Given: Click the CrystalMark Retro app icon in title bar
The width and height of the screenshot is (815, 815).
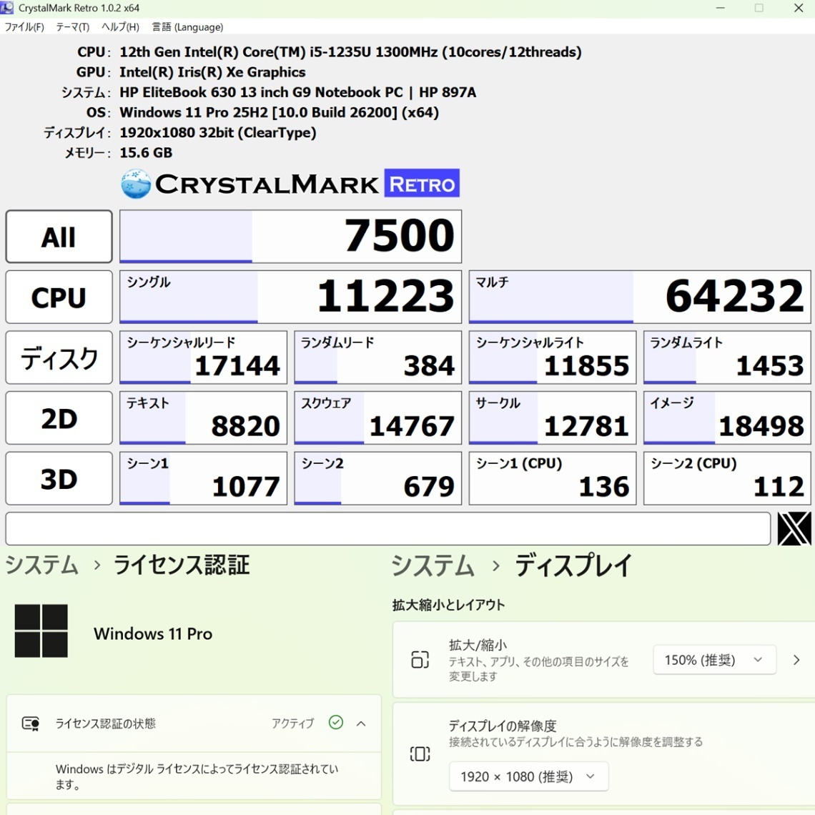Looking at the screenshot, I should [x=6, y=8].
